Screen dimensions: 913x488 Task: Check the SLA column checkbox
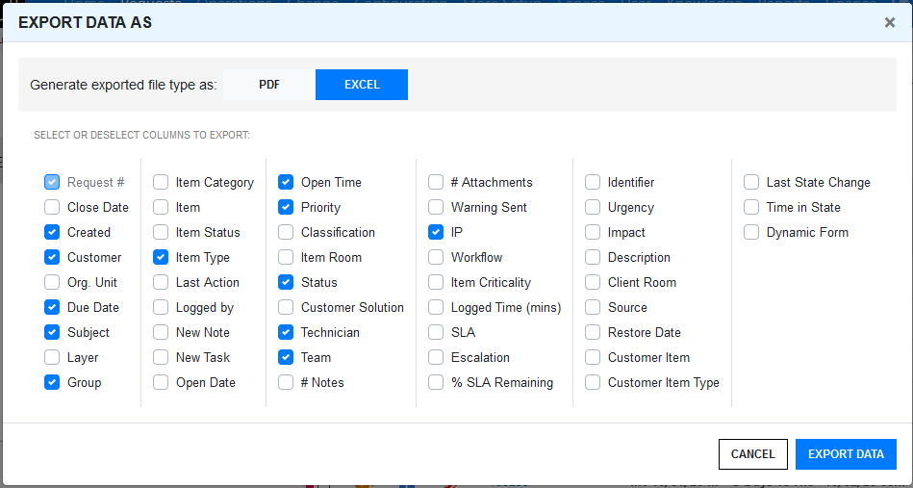coord(436,332)
